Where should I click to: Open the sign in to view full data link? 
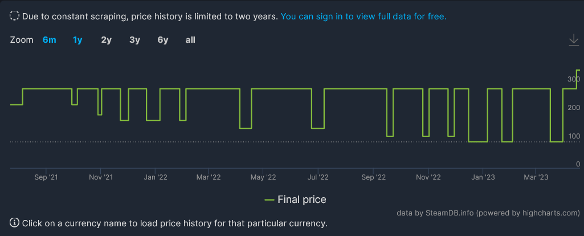(x=363, y=17)
